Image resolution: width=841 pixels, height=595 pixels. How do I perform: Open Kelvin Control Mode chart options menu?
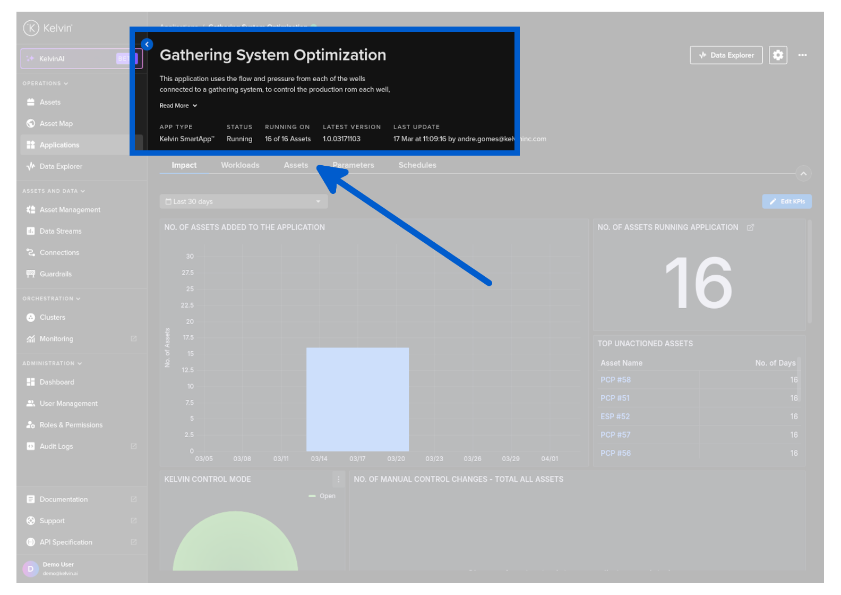tap(338, 479)
